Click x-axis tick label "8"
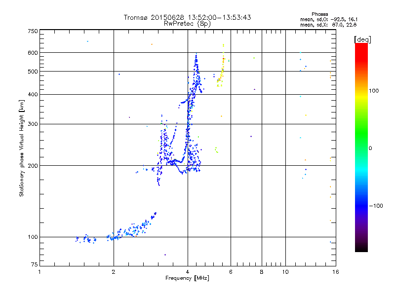 (x=262, y=272)
